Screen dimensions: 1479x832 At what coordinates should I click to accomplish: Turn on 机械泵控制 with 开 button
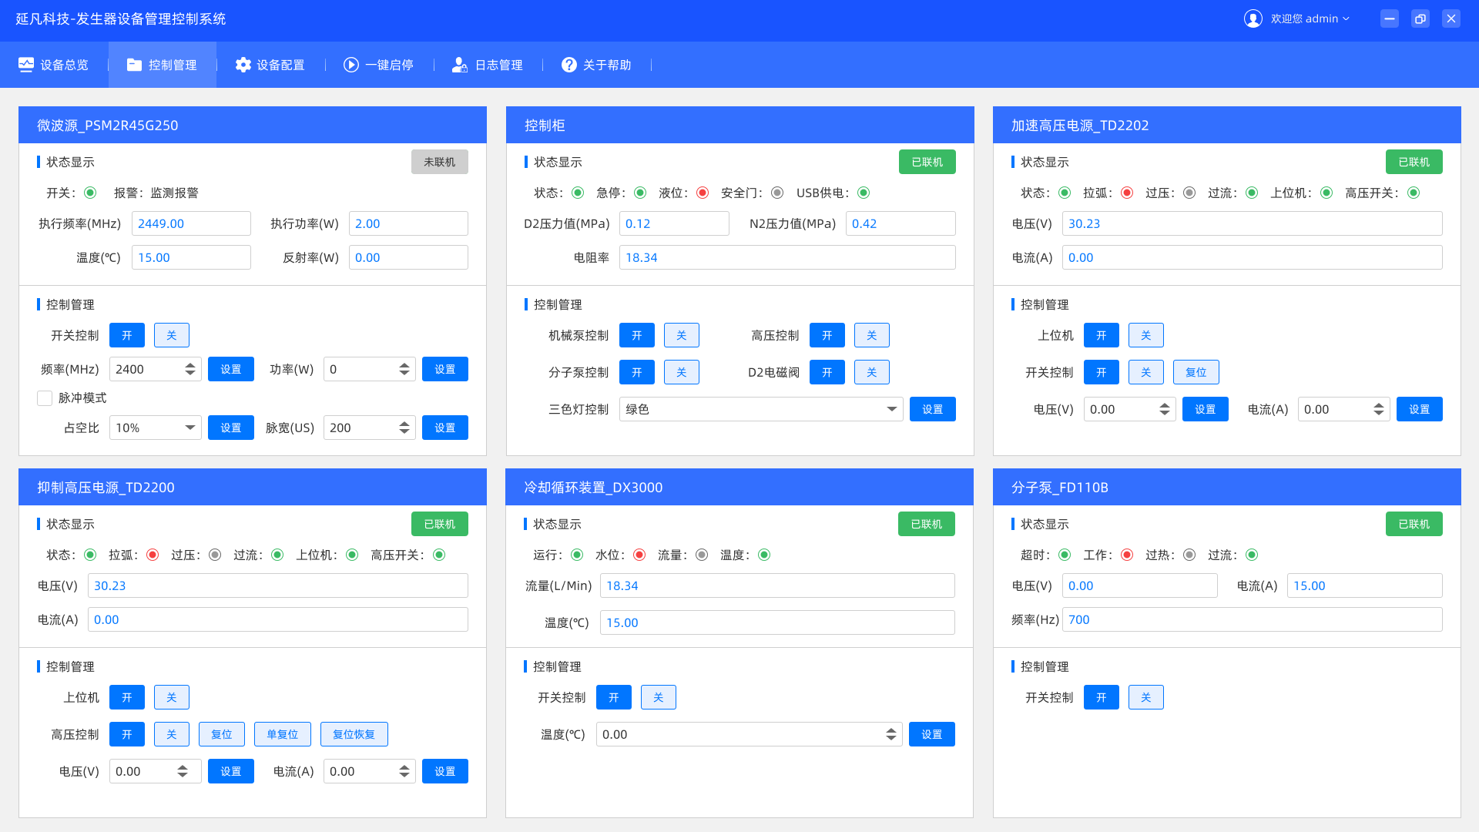click(x=636, y=335)
